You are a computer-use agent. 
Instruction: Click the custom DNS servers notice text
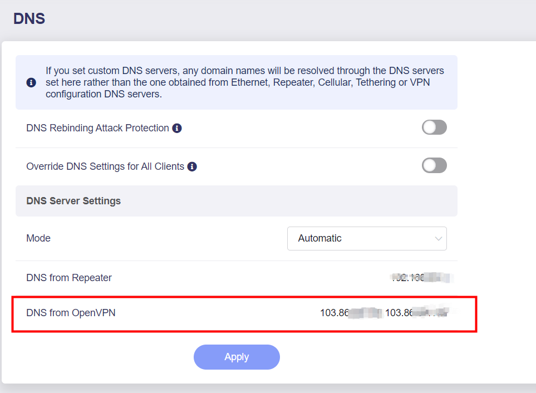[245, 82]
